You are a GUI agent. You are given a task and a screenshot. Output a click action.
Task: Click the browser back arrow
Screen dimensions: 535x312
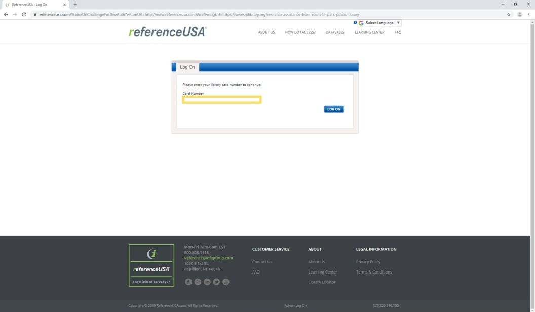[x=6, y=14]
